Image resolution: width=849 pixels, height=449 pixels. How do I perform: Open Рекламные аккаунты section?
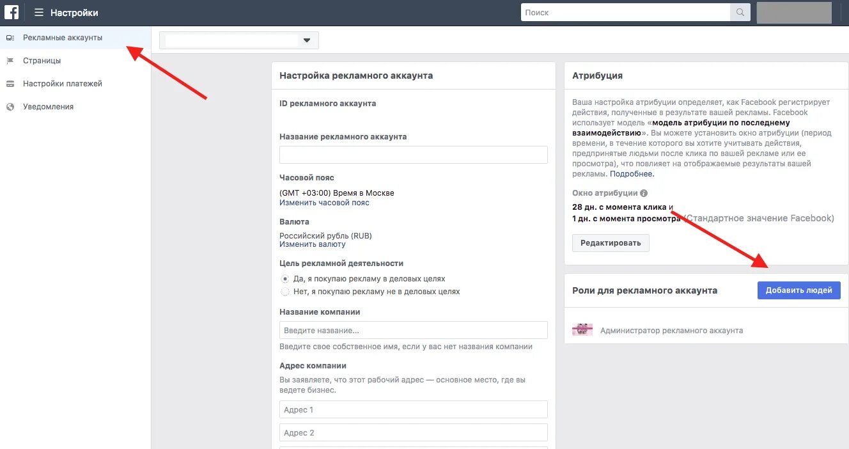(x=75, y=38)
